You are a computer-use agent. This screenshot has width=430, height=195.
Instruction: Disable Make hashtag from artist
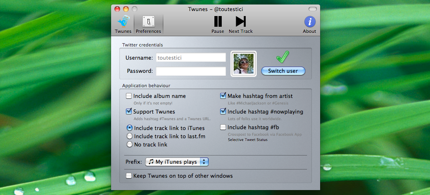[x=223, y=96]
